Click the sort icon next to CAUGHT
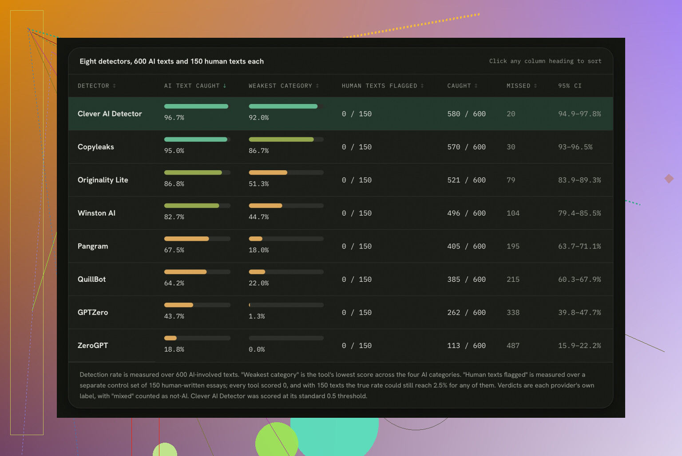Viewport: 682px width, 456px height. [x=476, y=86]
